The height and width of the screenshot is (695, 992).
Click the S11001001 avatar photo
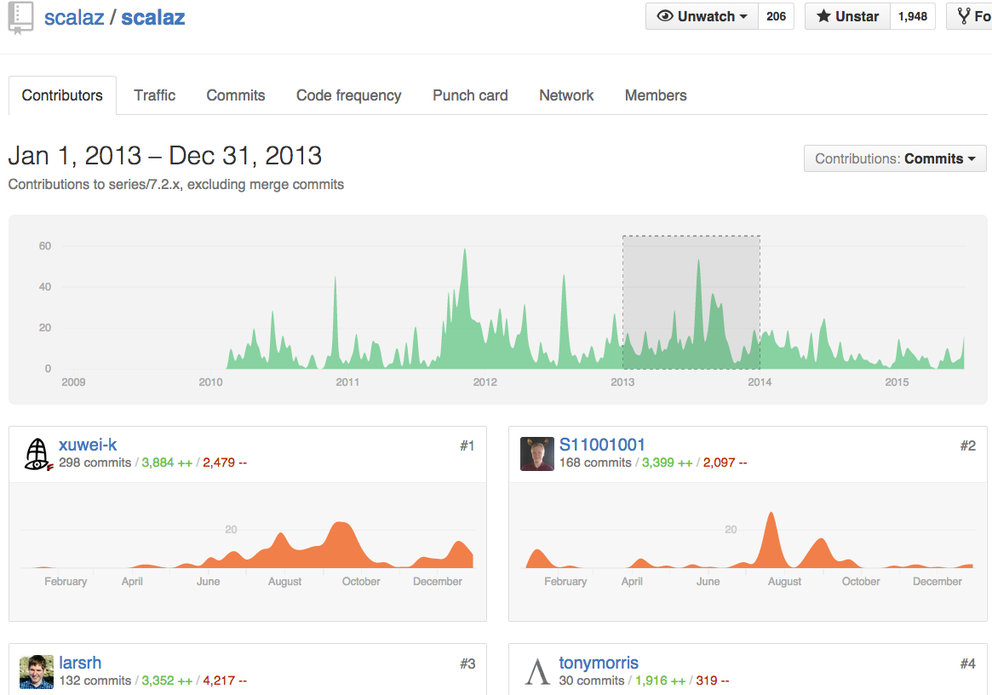tap(537, 454)
